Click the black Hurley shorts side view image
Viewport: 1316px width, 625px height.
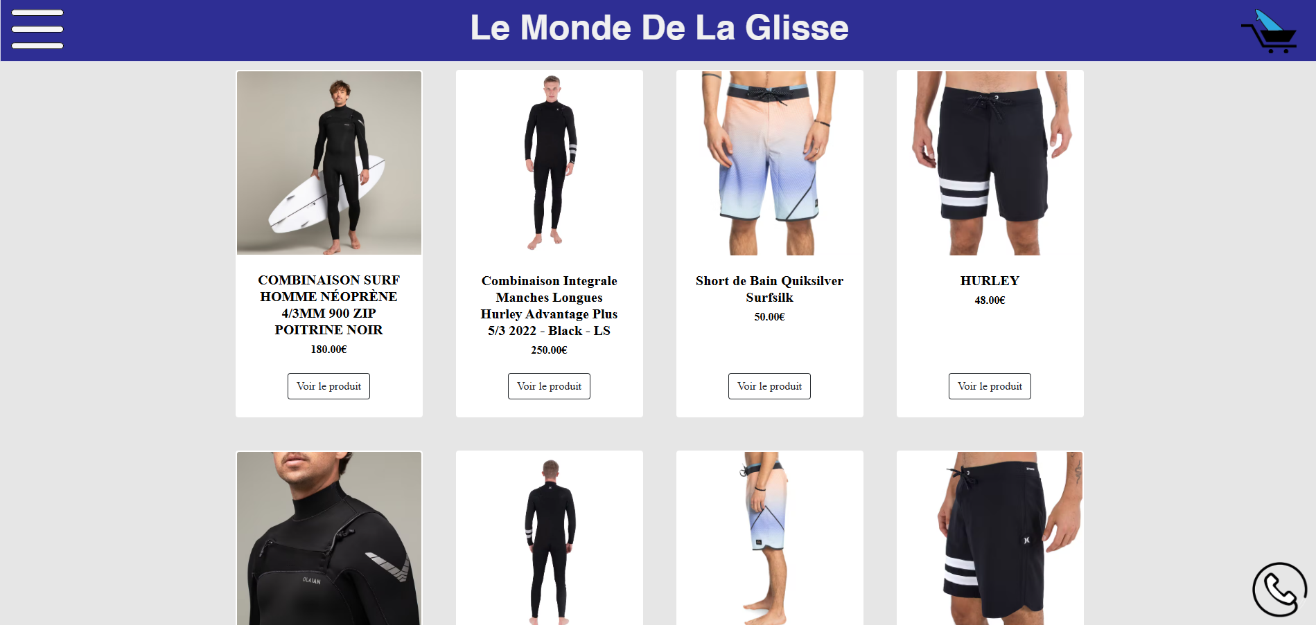tap(990, 538)
